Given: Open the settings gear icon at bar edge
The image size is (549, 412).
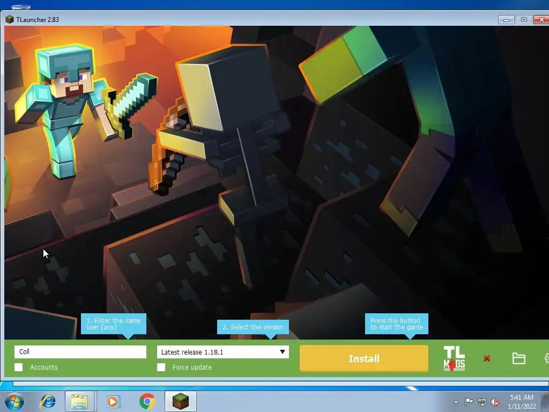Looking at the screenshot, I should pos(546,358).
